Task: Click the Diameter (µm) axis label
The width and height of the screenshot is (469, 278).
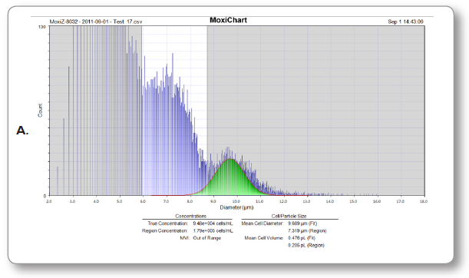Action: [236, 207]
